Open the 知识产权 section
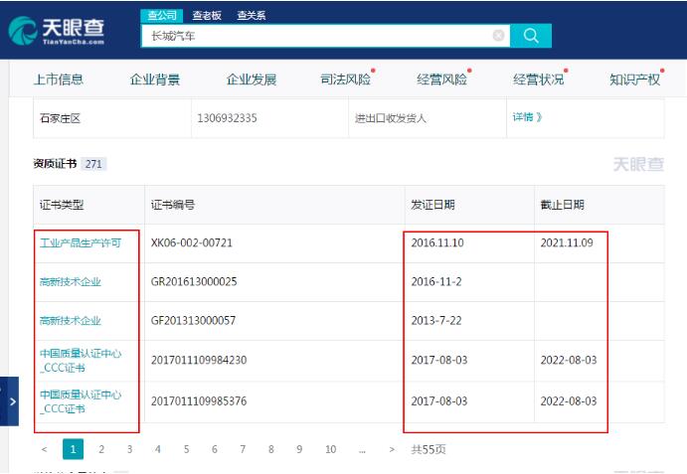687x474 pixels. click(x=635, y=79)
